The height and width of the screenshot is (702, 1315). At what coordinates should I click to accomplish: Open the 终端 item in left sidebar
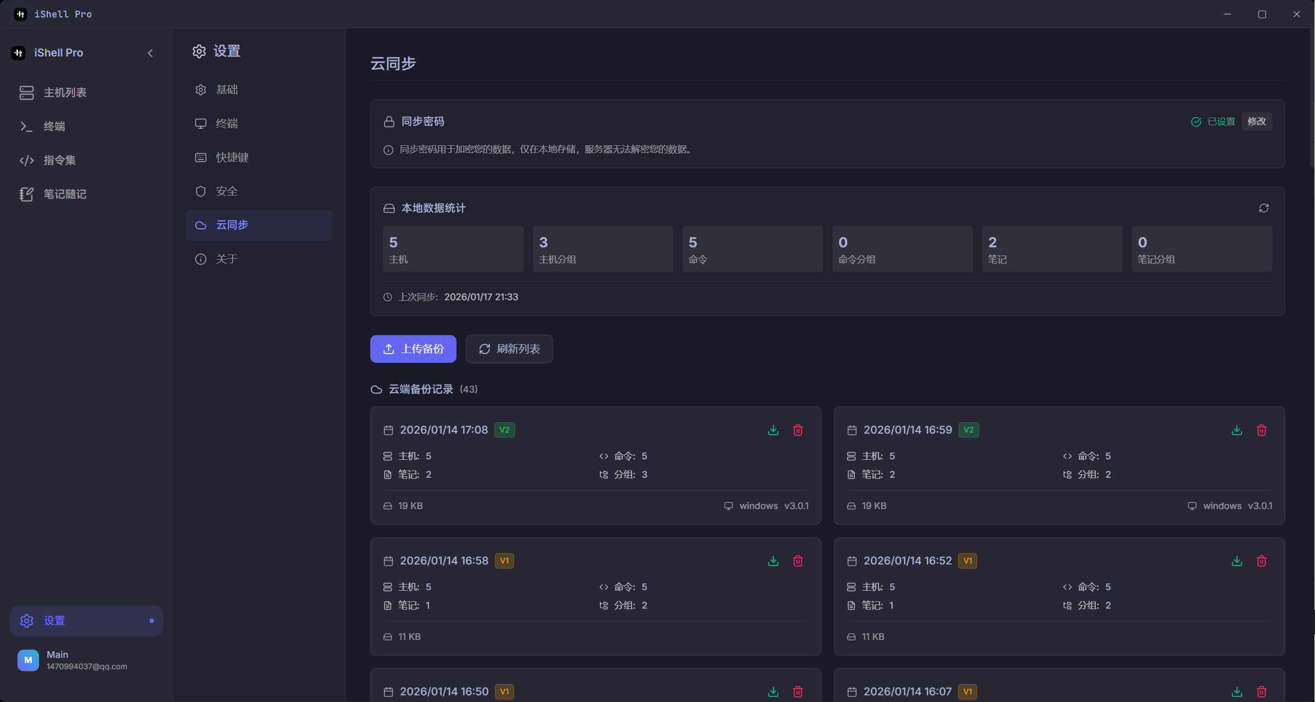(86, 126)
